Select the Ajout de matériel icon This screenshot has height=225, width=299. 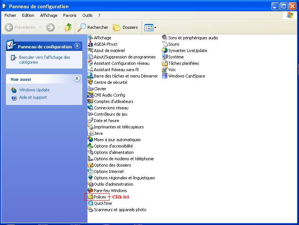tap(90, 51)
